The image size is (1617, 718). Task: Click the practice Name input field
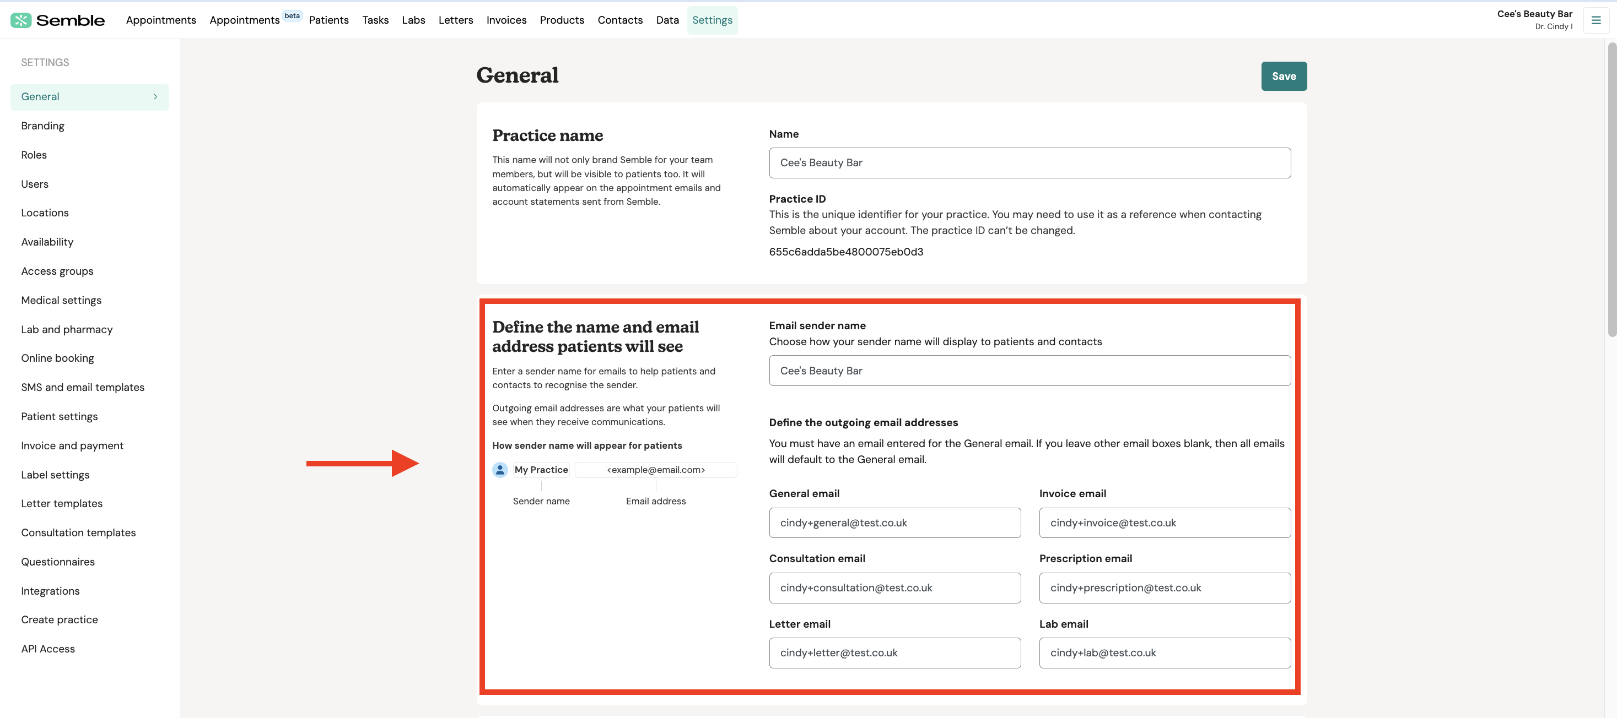pyautogui.click(x=1030, y=163)
